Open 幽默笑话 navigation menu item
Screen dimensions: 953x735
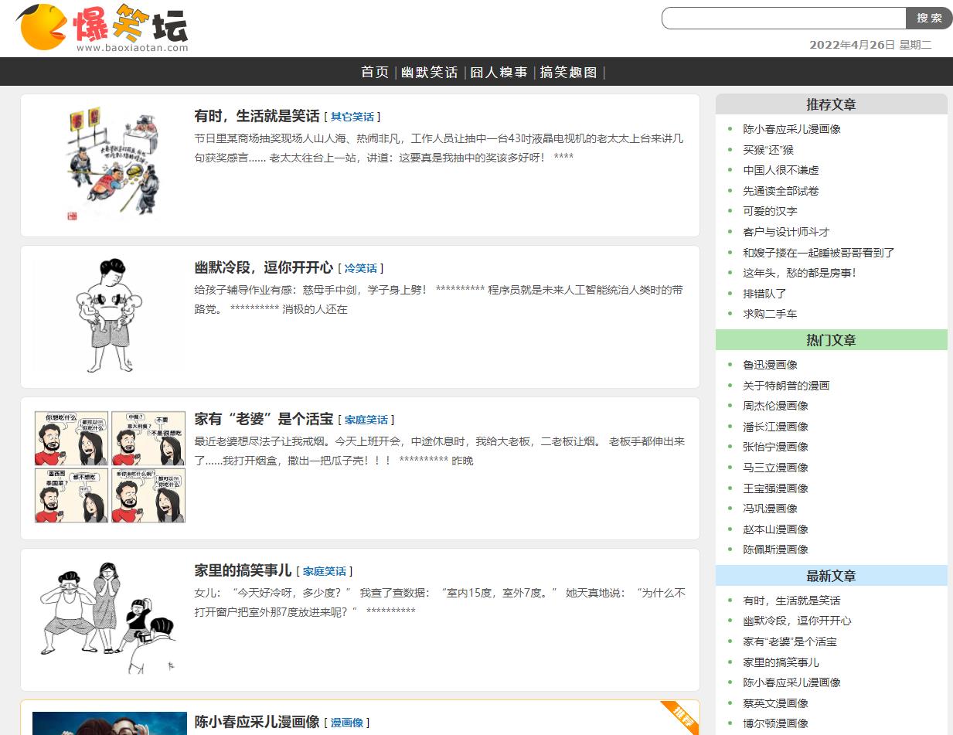[x=429, y=72]
